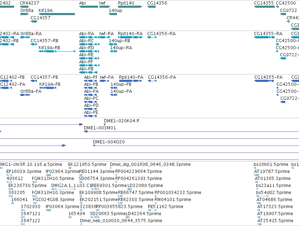Select protein Or88a-PA
Viewport: 299px width, 226px height.
(x=25, y=95)
